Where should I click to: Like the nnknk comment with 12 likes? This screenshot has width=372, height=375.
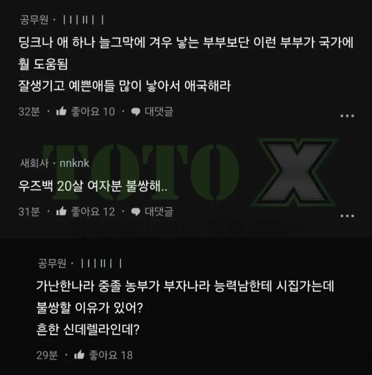pyautogui.click(x=61, y=211)
